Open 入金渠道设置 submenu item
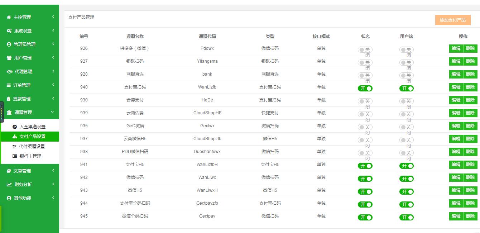This screenshot has height=233, width=480. (32, 127)
